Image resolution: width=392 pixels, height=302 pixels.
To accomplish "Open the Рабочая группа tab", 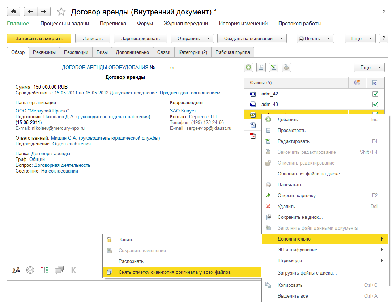I will click(233, 52).
